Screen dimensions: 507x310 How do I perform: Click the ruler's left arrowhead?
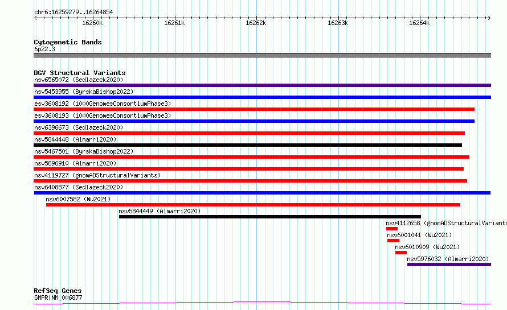click(35, 18)
